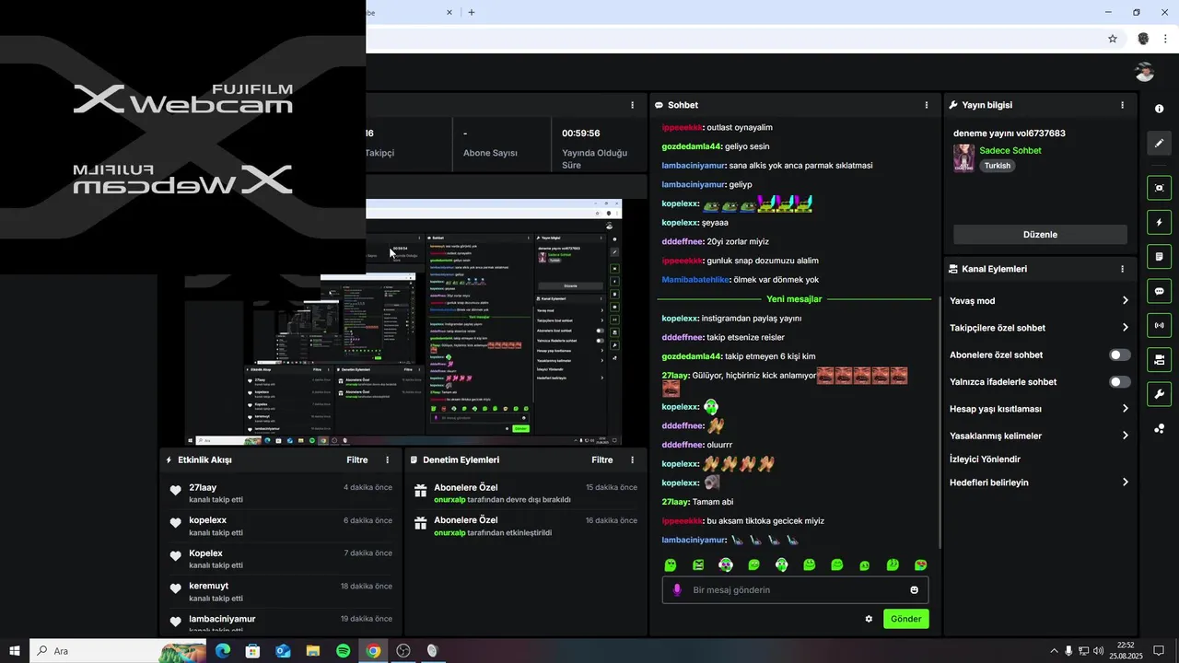
Task: Click the Windows search box Ara
Action: (x=118, y=651)
